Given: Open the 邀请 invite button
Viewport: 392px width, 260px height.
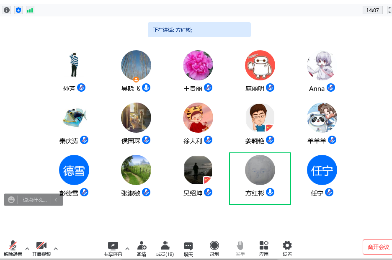Looking at the screenshot, I should click(142, 249).
